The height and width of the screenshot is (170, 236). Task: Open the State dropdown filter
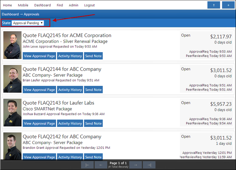point(28,23)
